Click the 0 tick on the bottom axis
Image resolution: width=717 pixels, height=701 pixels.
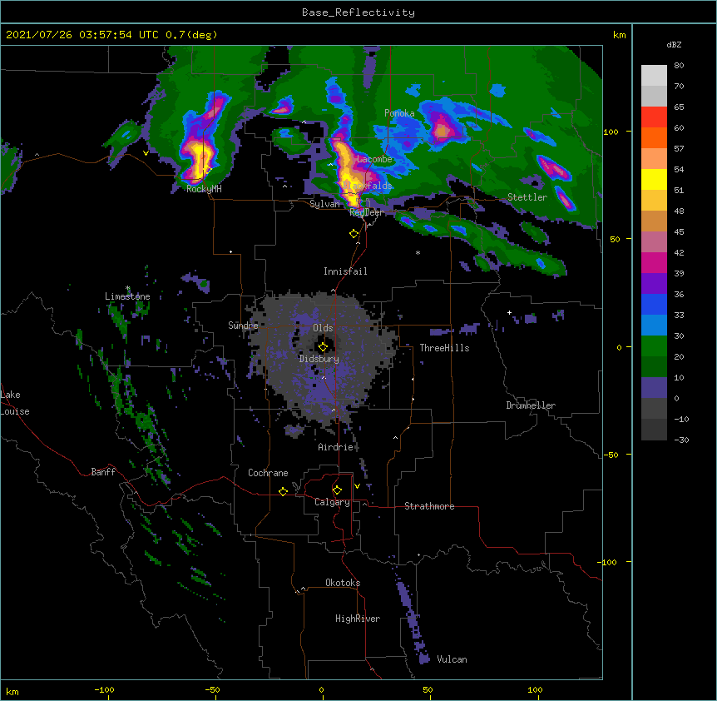click(x=321, y=689)
